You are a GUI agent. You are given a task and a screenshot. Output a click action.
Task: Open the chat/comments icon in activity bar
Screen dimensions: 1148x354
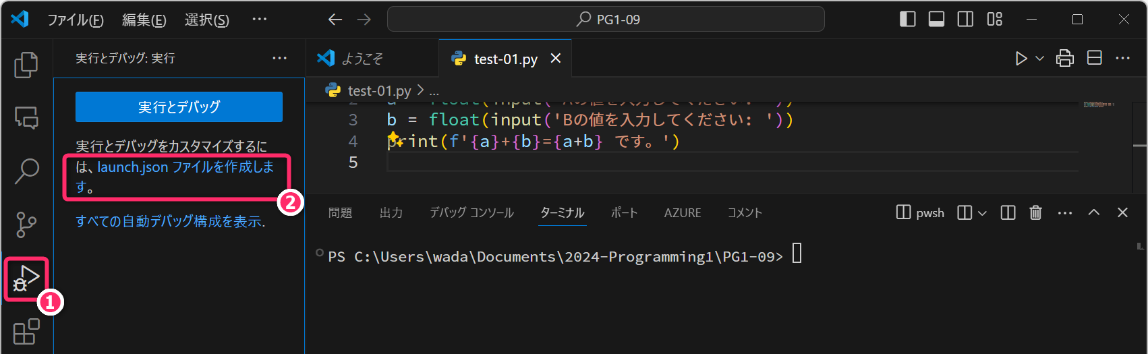pos(26,118)
